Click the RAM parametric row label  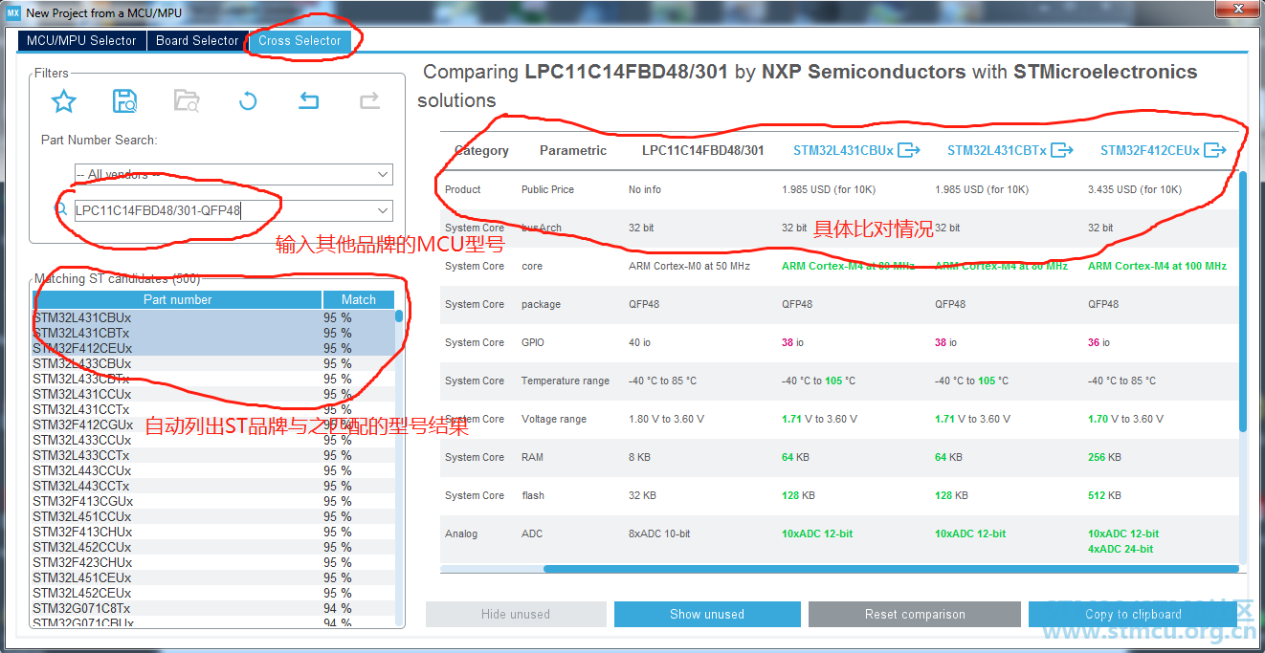point(531,457)
